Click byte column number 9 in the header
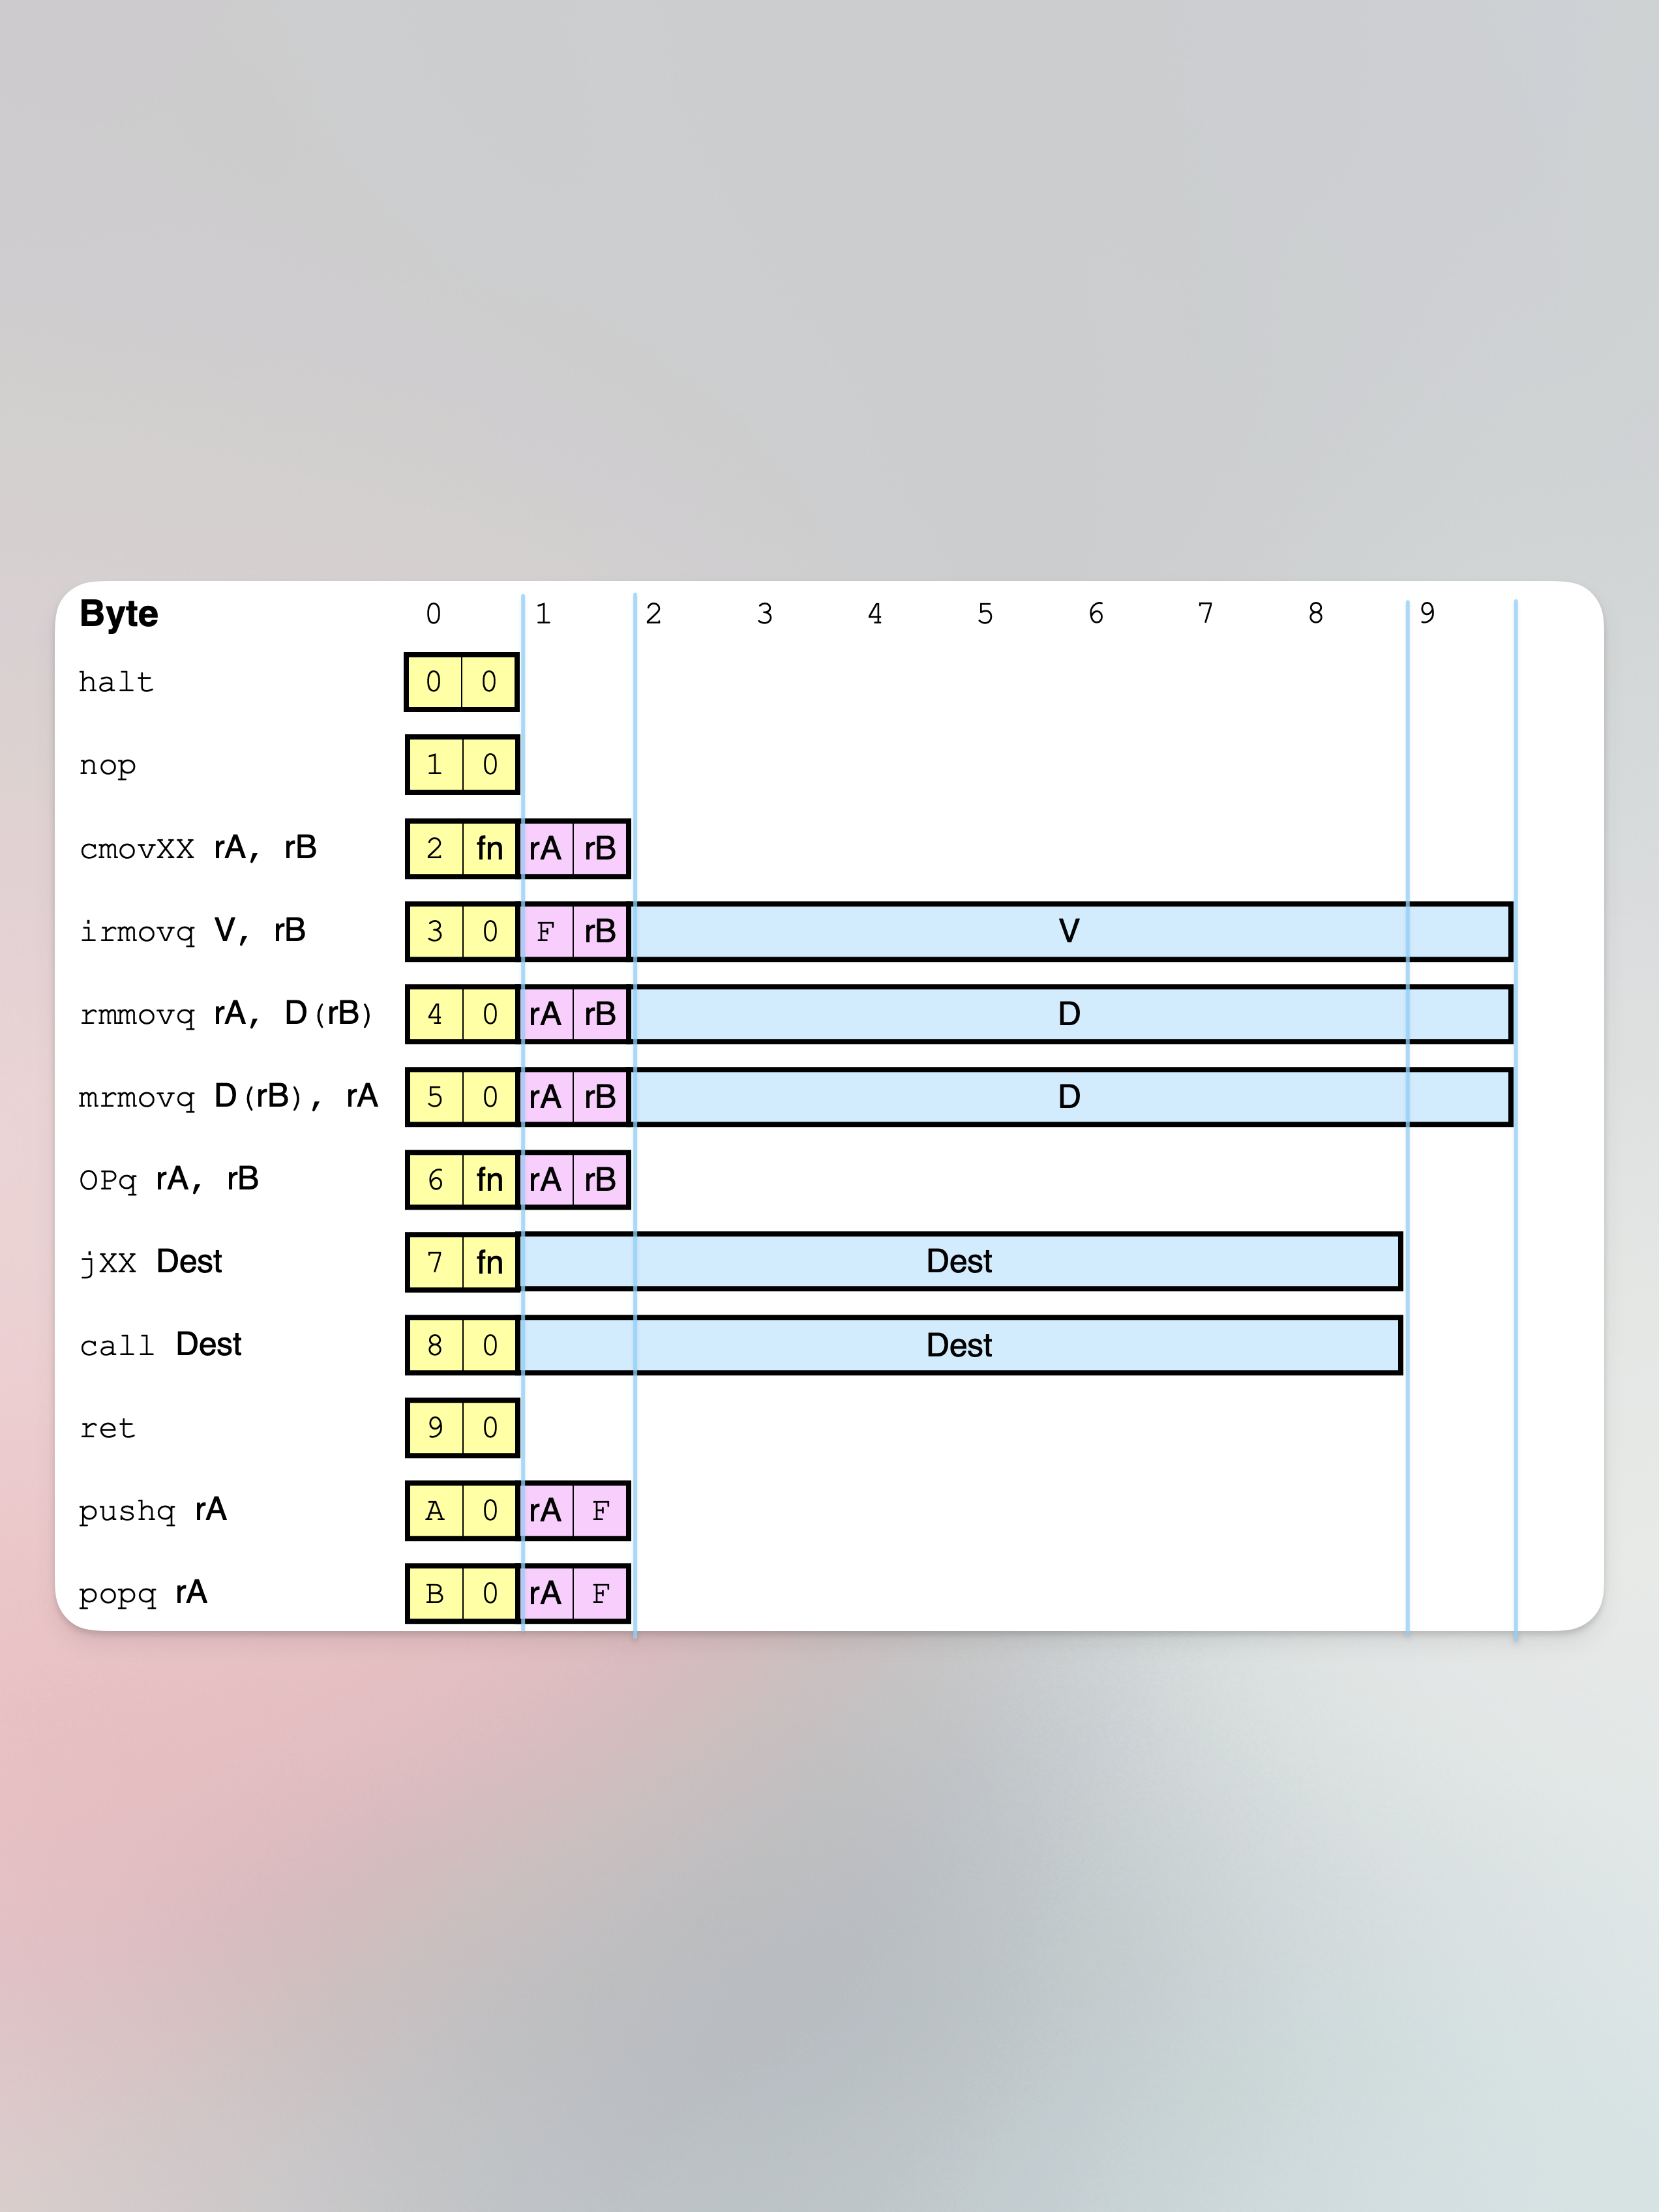Image resolution: width=1659 pixels, height=2212 pixels. [x=1427, y=613]
